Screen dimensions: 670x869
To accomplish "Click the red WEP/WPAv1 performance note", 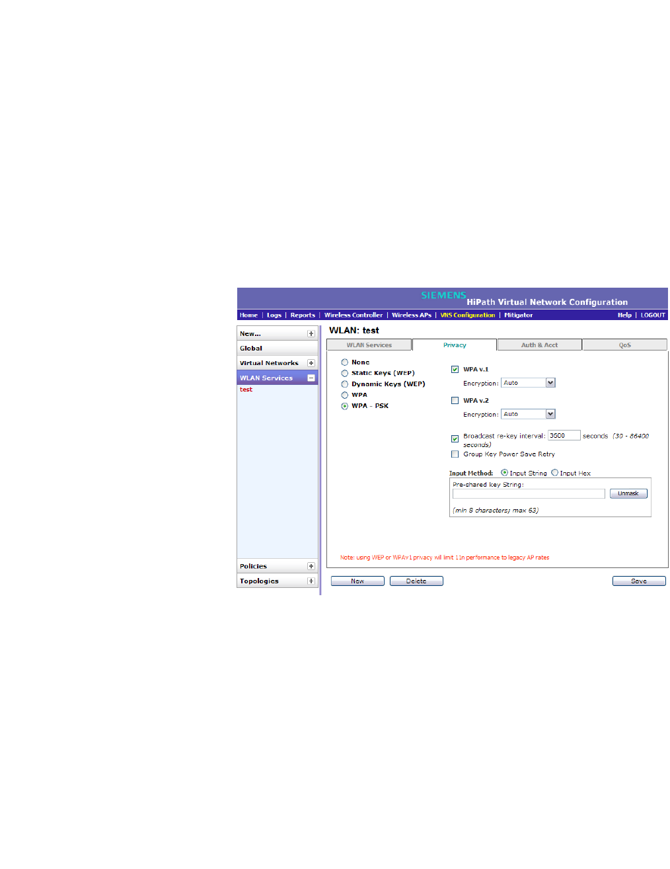I will [445, 558].
